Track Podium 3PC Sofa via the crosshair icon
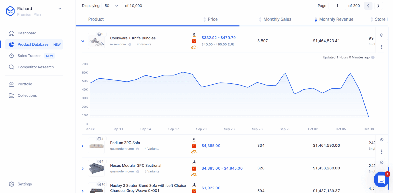Viewport: 393px width, 193px height. point(381,140)
